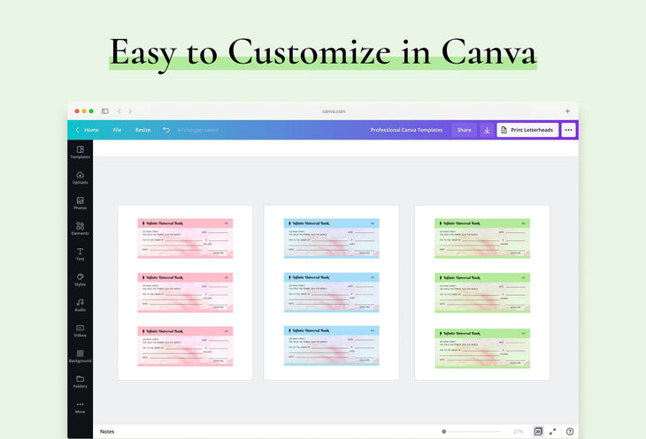This screenshot has width=646, height=439.
Task: Open the Templates panel in sidebar
Action: (x=80, y=152)
